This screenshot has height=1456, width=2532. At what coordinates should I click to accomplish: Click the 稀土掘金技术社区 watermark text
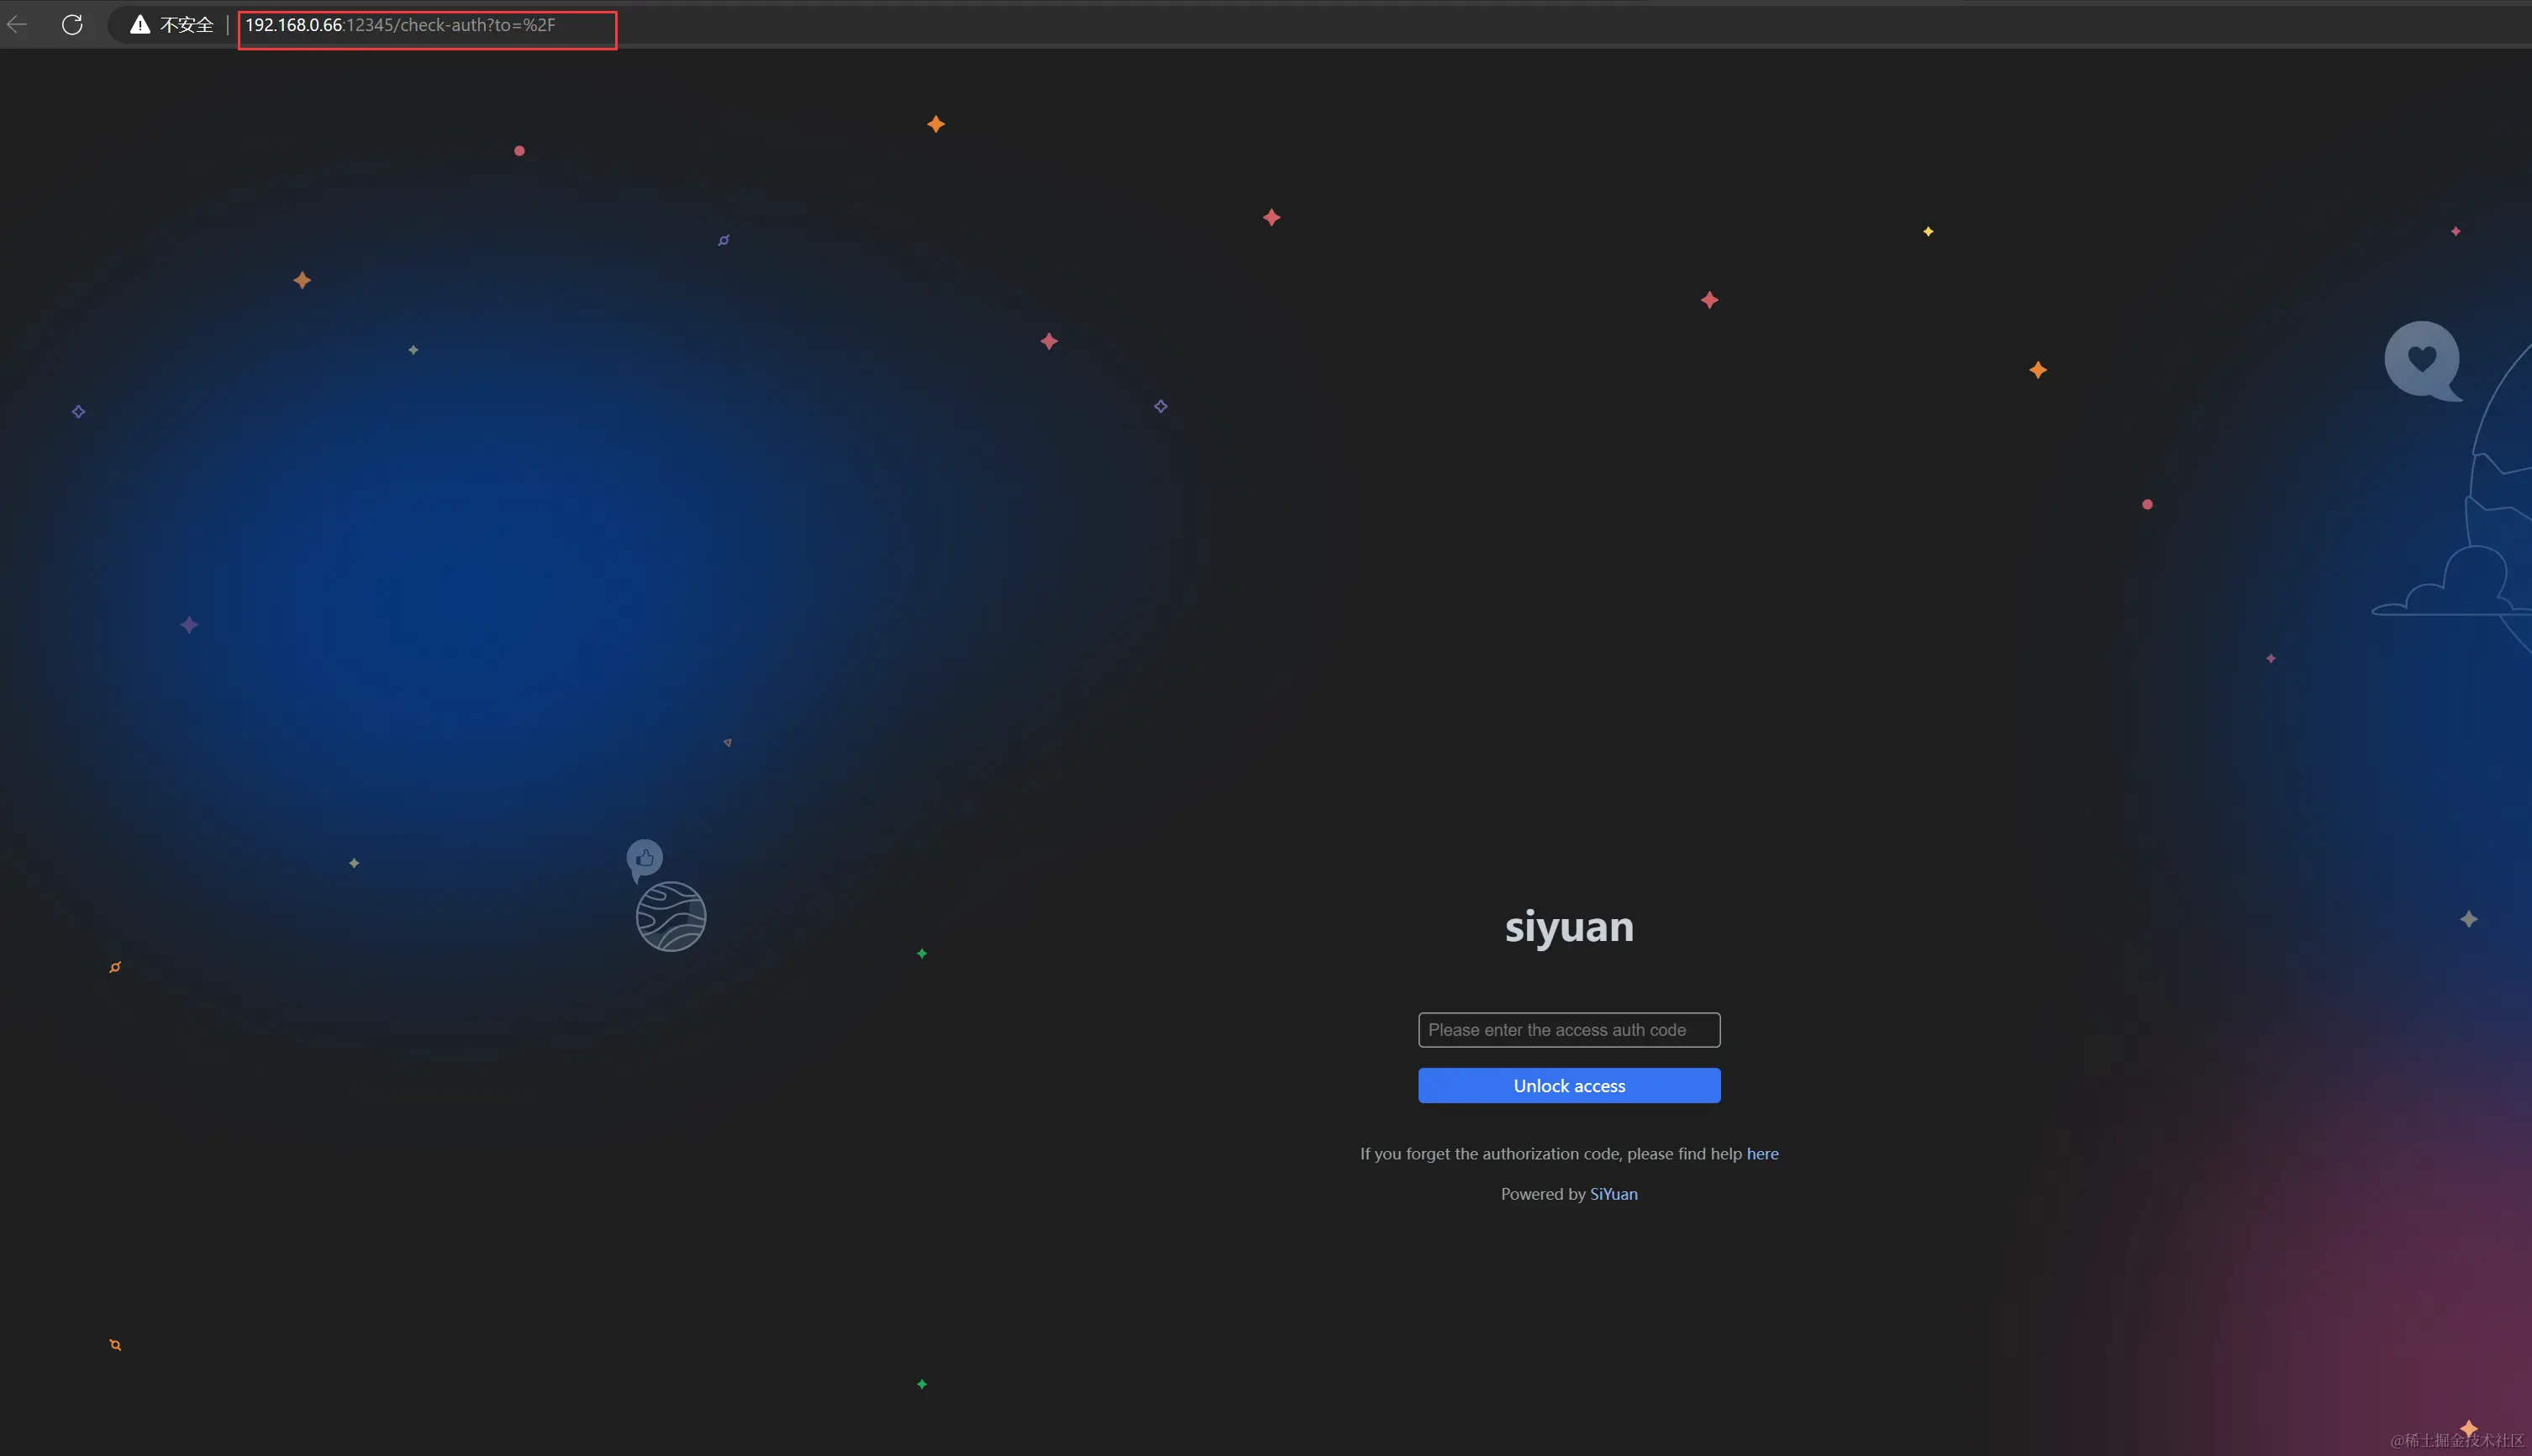(x=2457, y=1440)
